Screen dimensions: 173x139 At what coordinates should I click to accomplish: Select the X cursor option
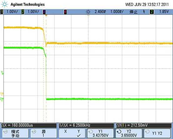tap(65, 131)
